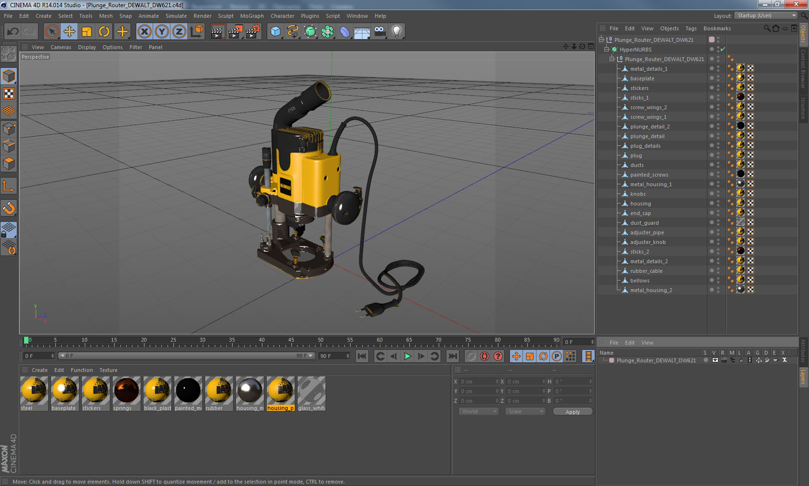The height and width of the screenshot is (486, 809).
Task: Toggle HyperNURBS green enable checkmark
Action: (723, 49)
